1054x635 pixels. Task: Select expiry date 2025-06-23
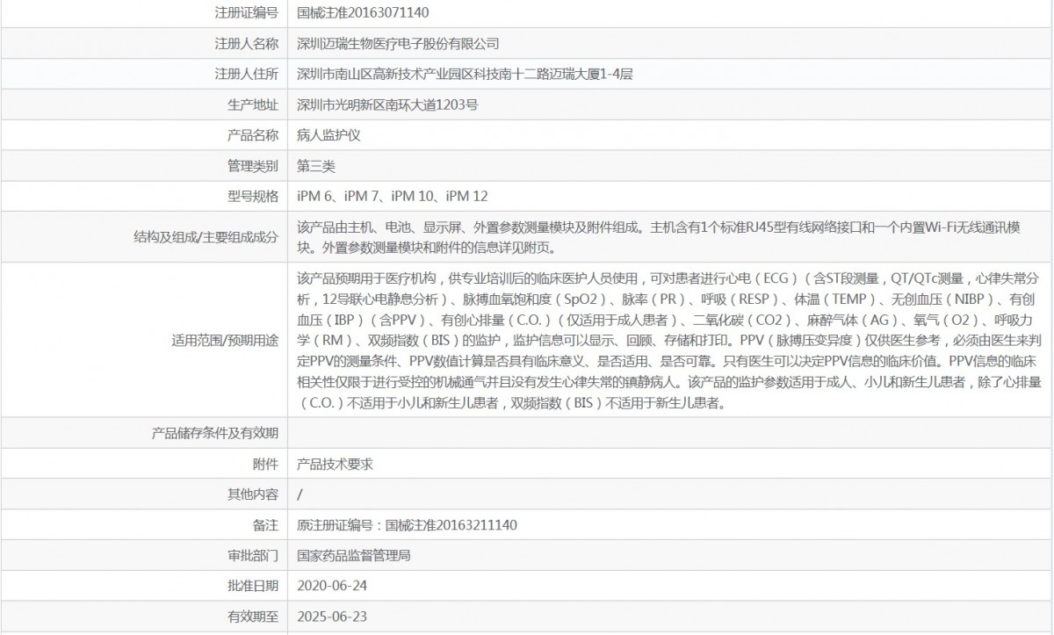point(331,617)
